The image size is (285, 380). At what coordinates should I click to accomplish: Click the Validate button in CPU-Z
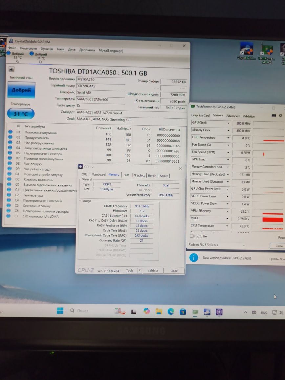(x=153, y=271)
